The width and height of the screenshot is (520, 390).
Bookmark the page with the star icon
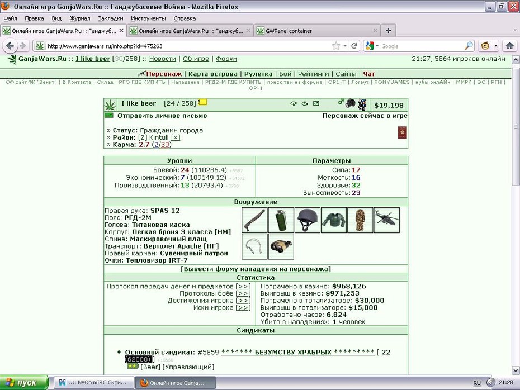336,46
